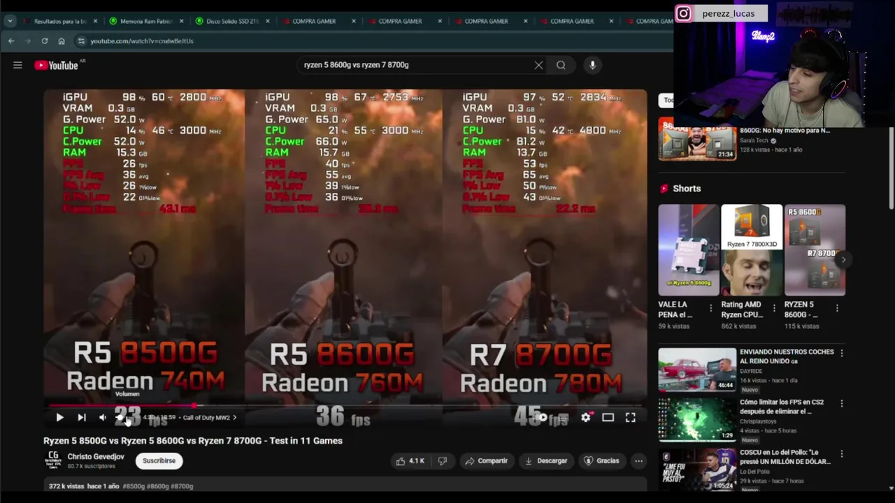Screen dimensions: 895x503
Task: View site information for youtube.com
Action: pyautogui.click(x=81, y=41)
